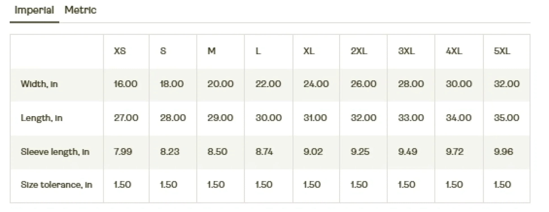Switch to the Metric tab

(x=80, y=10)
